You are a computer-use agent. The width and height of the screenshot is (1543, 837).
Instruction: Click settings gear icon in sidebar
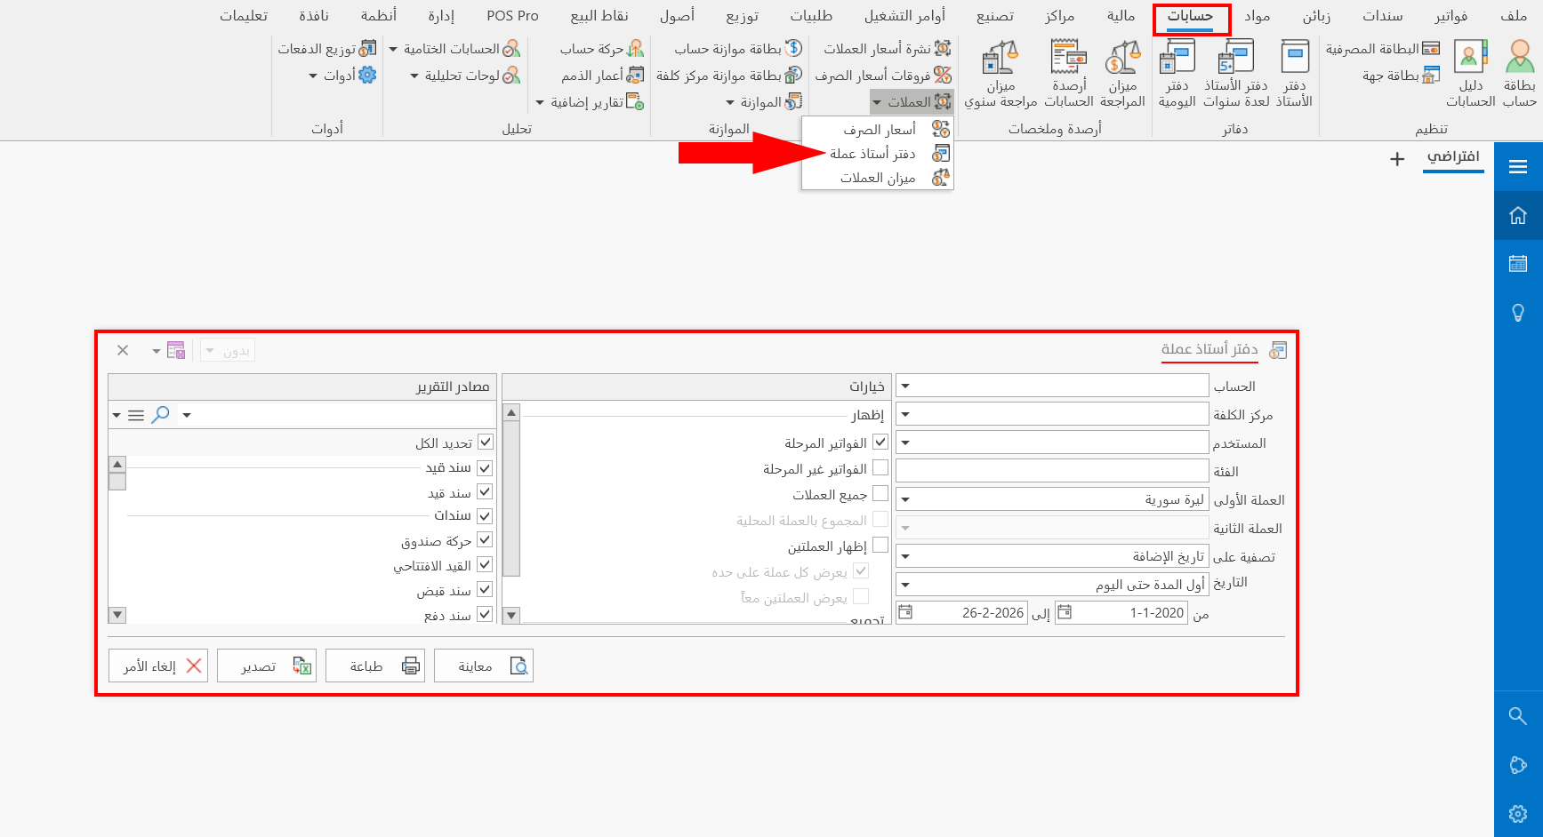tap(1518, 813)
